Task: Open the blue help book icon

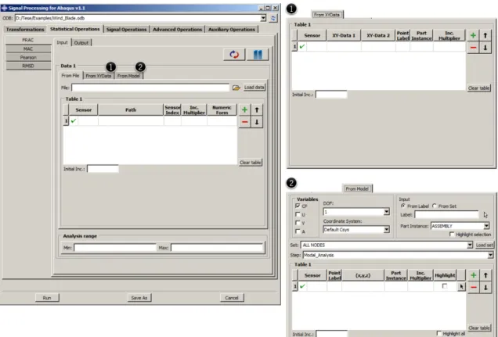Action: pos(258,55)
